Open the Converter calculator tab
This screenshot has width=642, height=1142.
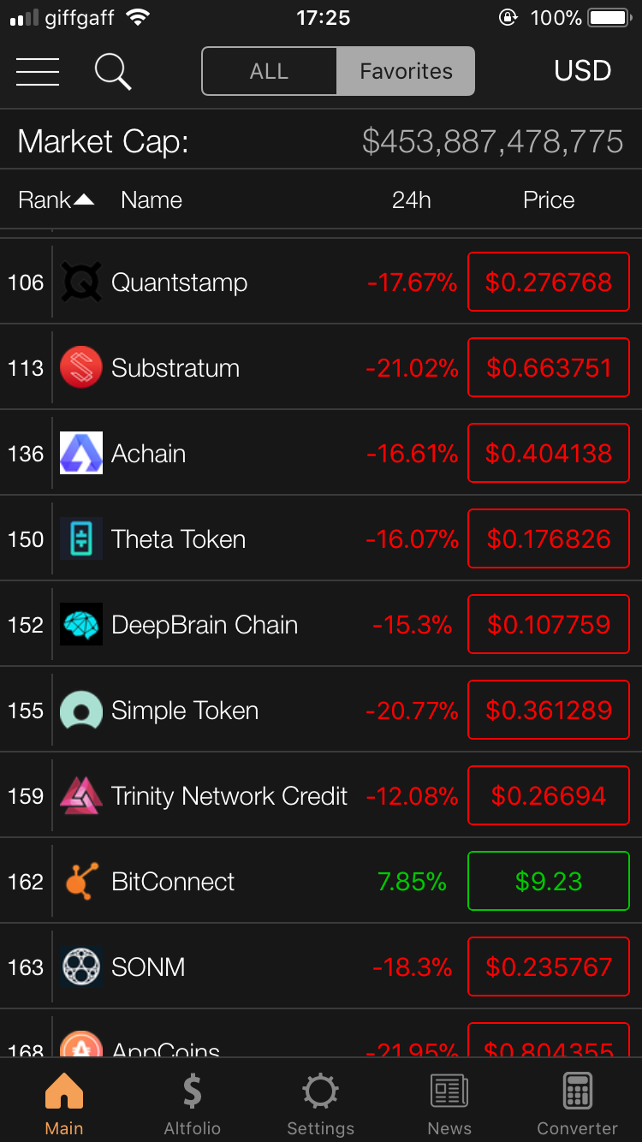pyautogui.click(x=577, y=1103)
